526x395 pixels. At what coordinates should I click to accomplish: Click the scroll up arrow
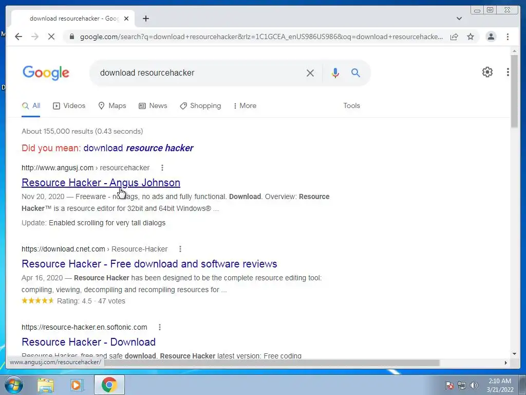(514, 51)
